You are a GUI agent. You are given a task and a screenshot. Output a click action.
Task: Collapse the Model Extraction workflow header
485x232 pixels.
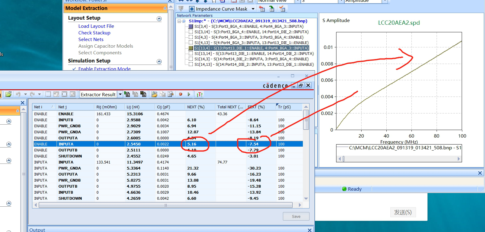[x=165, y=8]
